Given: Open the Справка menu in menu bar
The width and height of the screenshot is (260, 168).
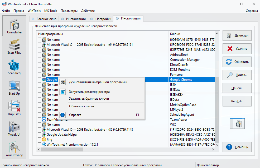Looking at the screenshot, I should (252, 11).
